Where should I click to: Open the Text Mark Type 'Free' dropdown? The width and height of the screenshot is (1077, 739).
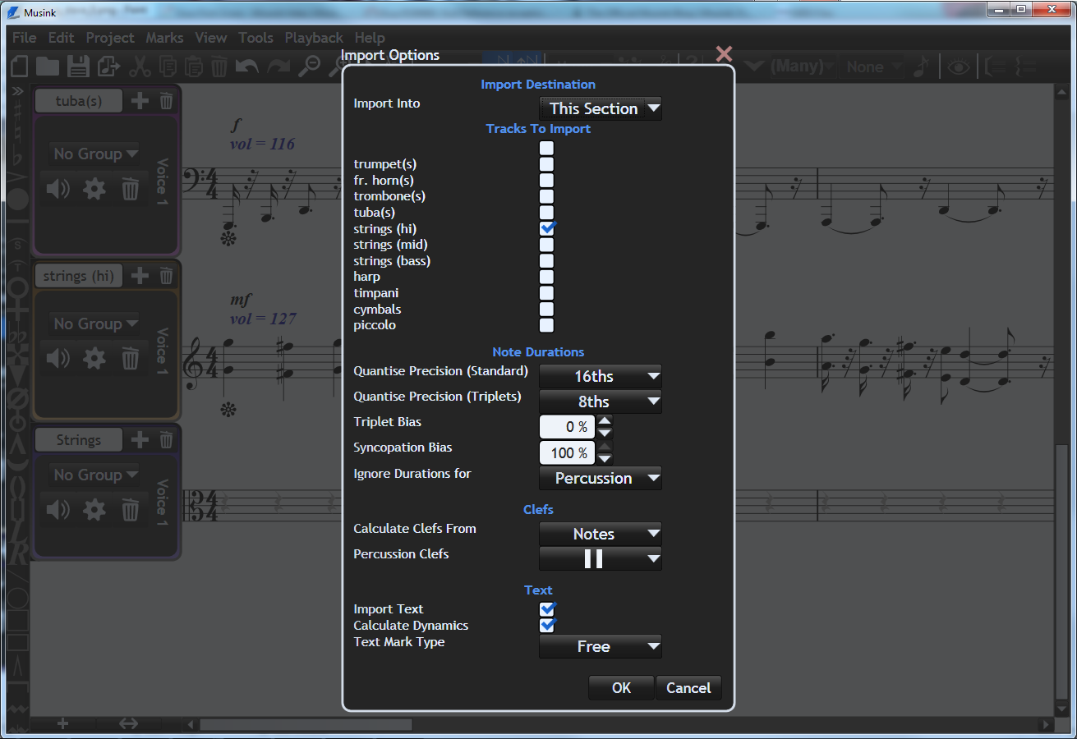[x=600, y=646]
